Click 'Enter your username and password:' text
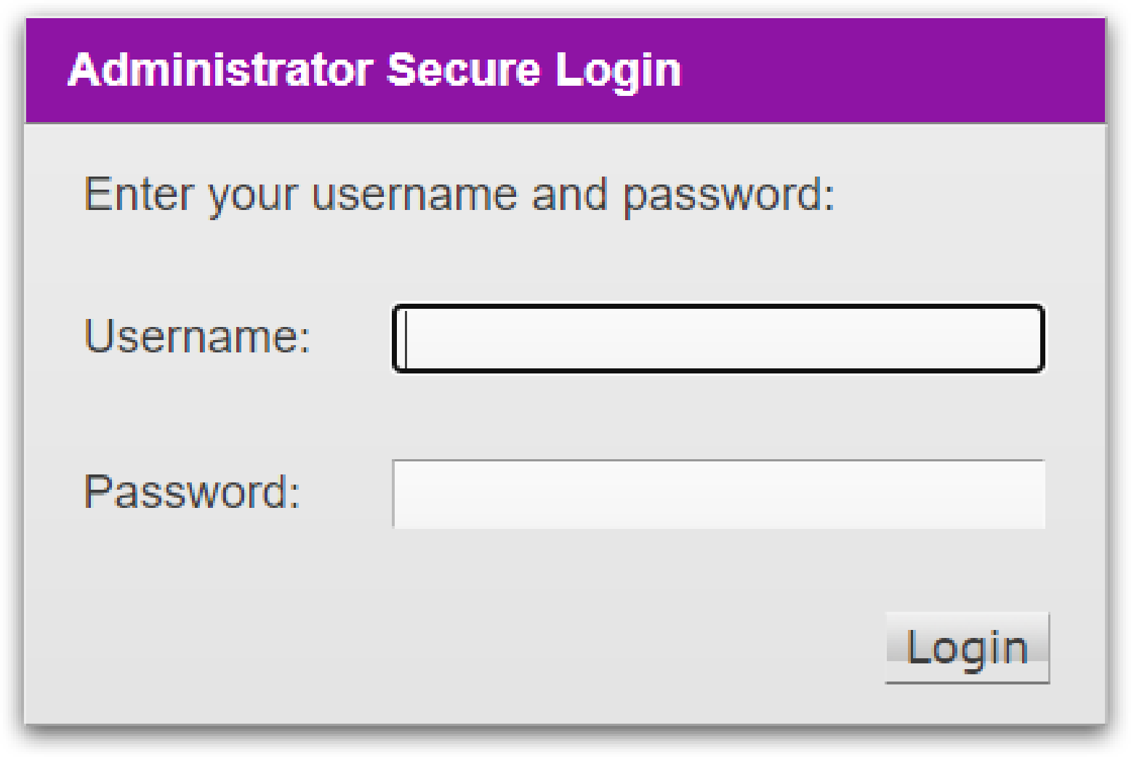This screenshot has width=1134, height=760. coord(459,195)
